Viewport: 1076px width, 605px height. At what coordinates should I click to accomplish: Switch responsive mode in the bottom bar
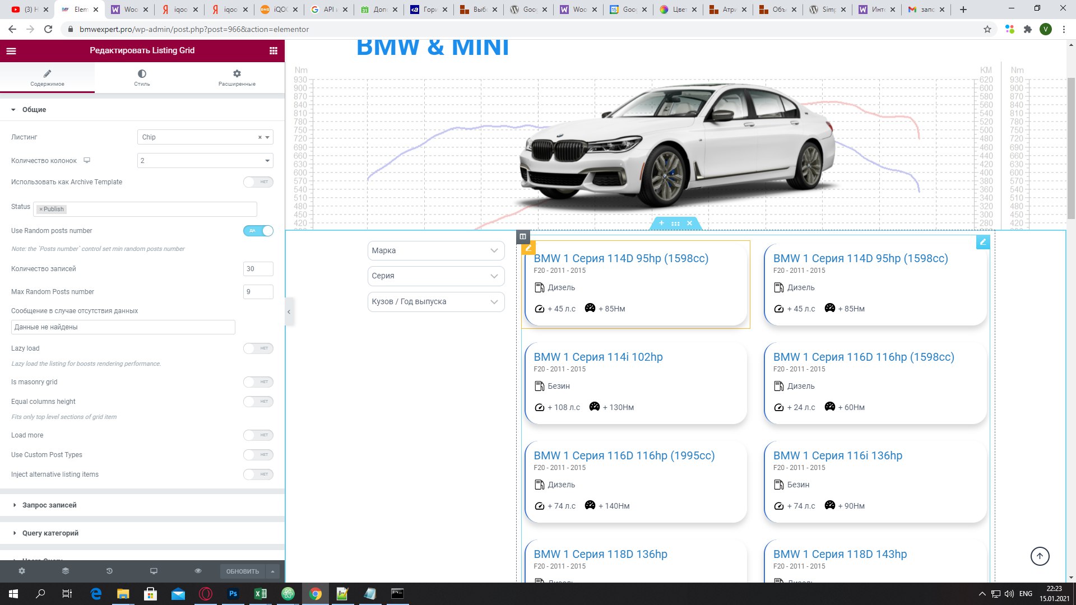pyautogui.click(x=154, y=571)
